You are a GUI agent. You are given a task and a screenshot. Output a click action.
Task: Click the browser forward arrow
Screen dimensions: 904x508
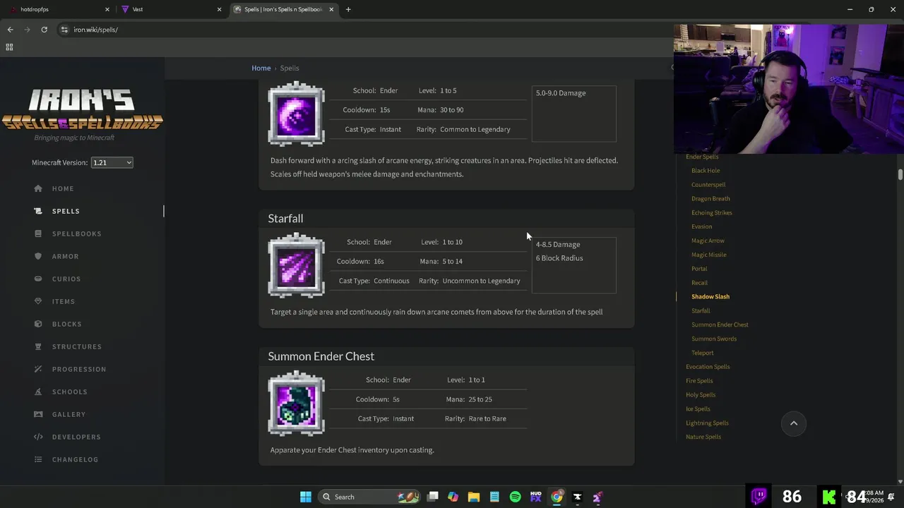coord(27,30)
